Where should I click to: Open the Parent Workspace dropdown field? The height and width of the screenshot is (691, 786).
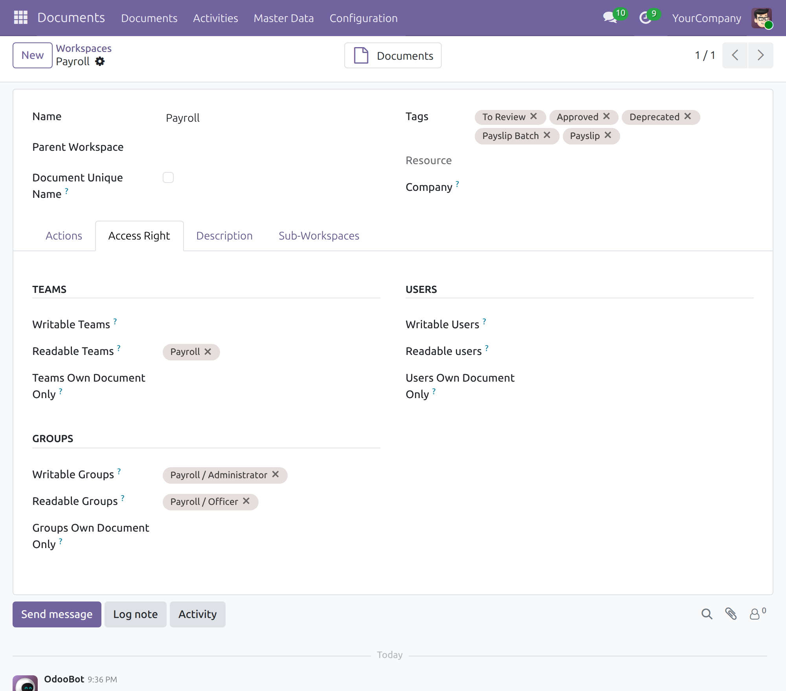[x=271, y=147]
